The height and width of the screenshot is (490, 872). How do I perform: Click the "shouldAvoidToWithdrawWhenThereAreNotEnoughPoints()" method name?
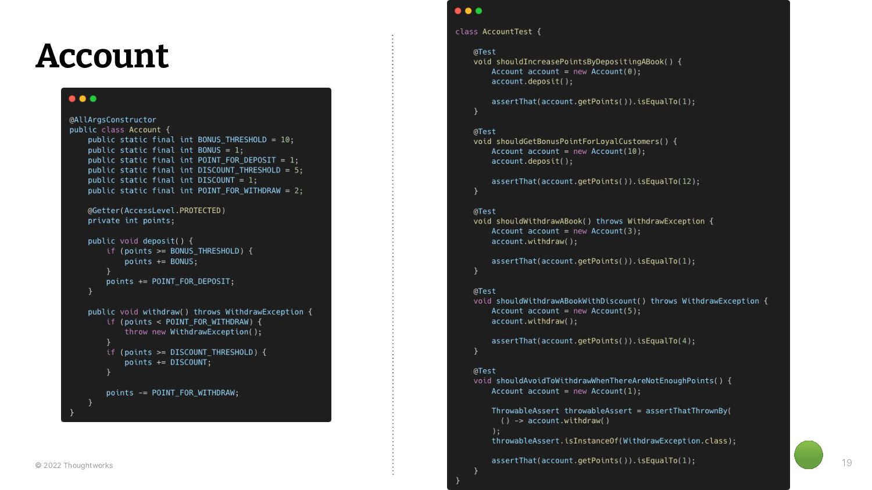pos(609,381)
